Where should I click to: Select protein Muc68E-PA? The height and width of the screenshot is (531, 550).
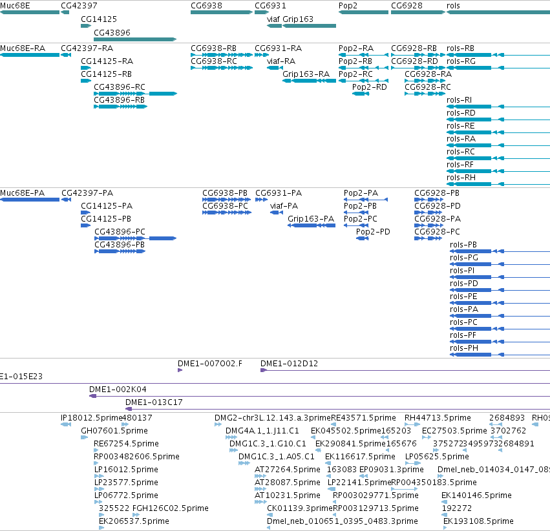pos(23,193)
